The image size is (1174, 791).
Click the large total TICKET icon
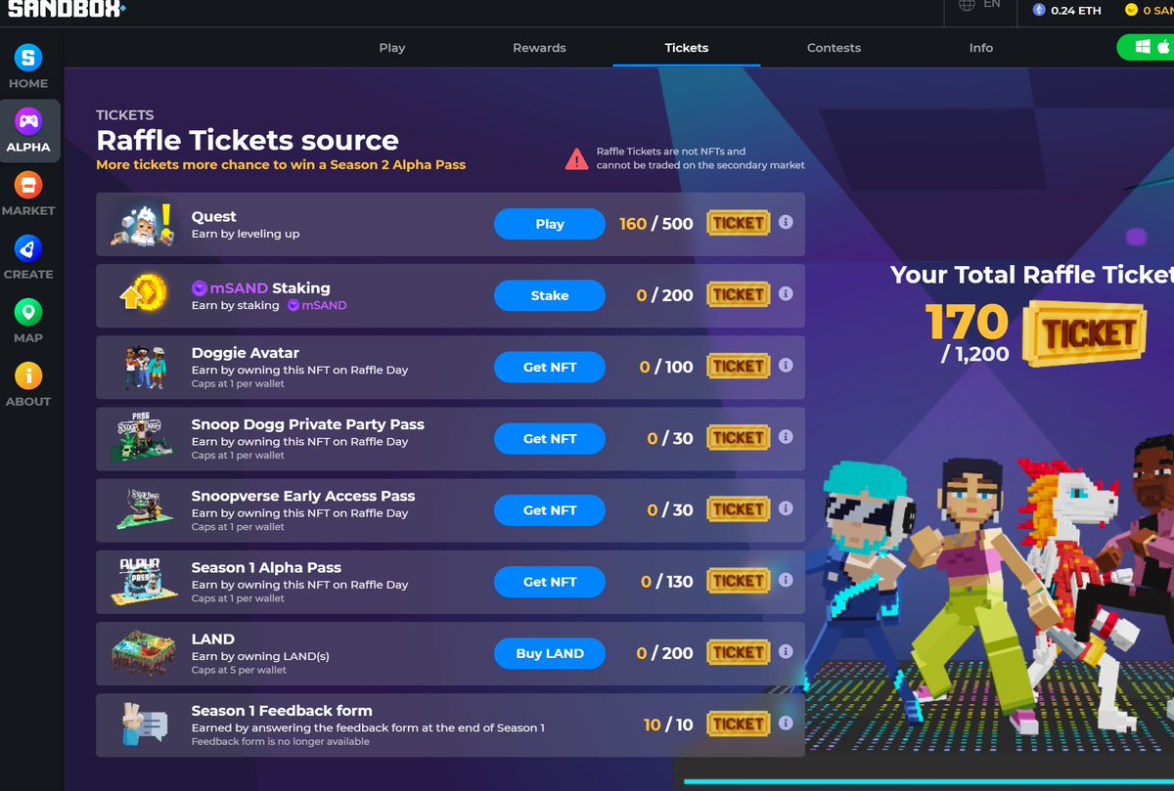(x=1085, y=333)
